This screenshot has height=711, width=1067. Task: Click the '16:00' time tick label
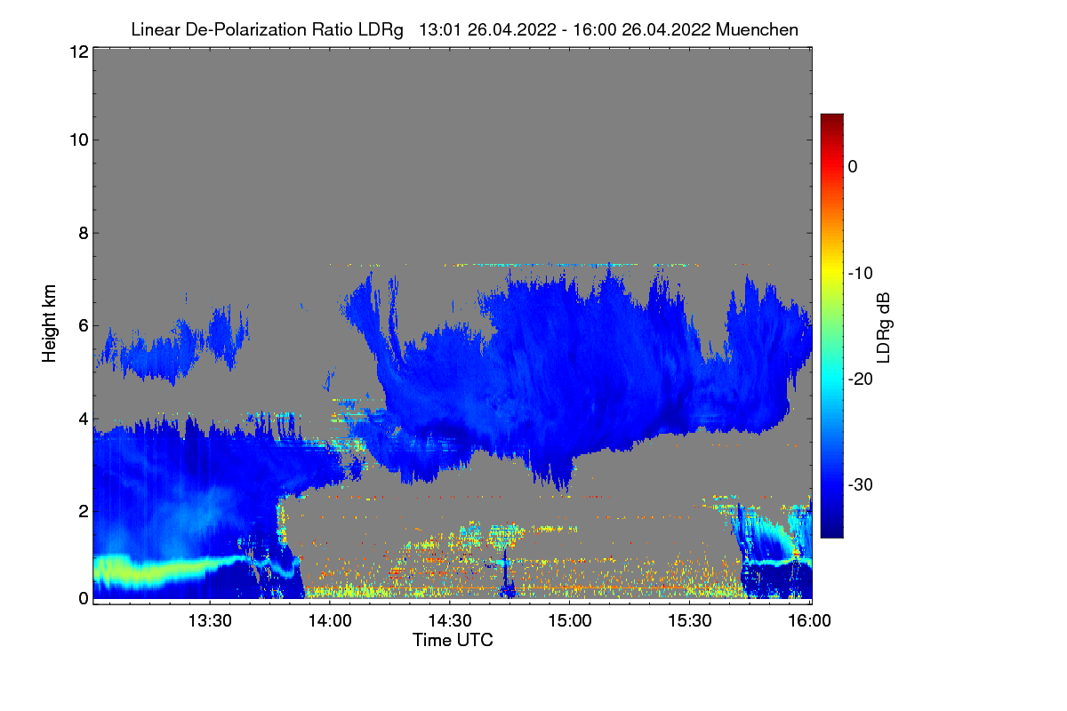coord(810,619)
